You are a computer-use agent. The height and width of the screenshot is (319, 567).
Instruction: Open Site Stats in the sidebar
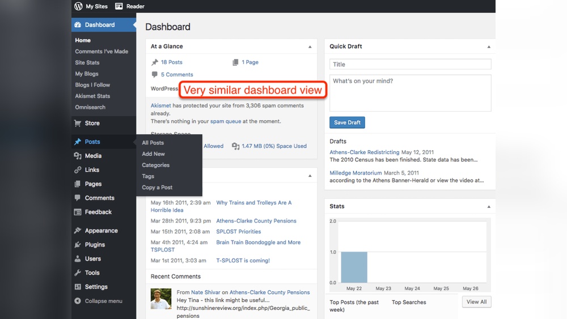pyautogui.click(x=87, y=62)
